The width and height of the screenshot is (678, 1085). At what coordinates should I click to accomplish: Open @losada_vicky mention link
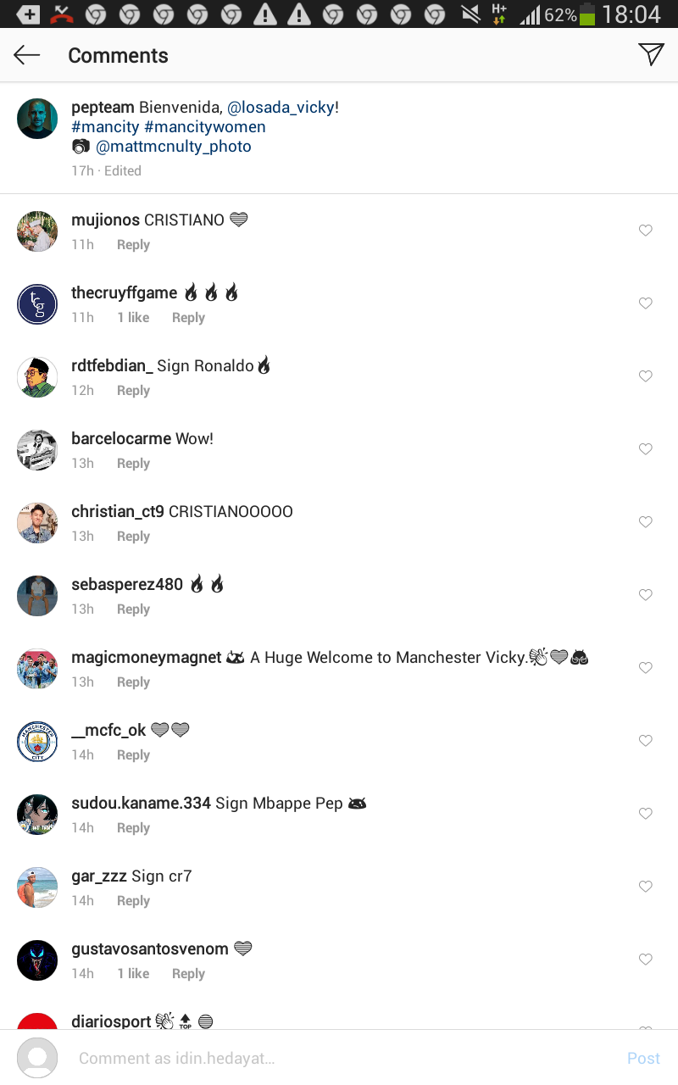coord(281,108)
